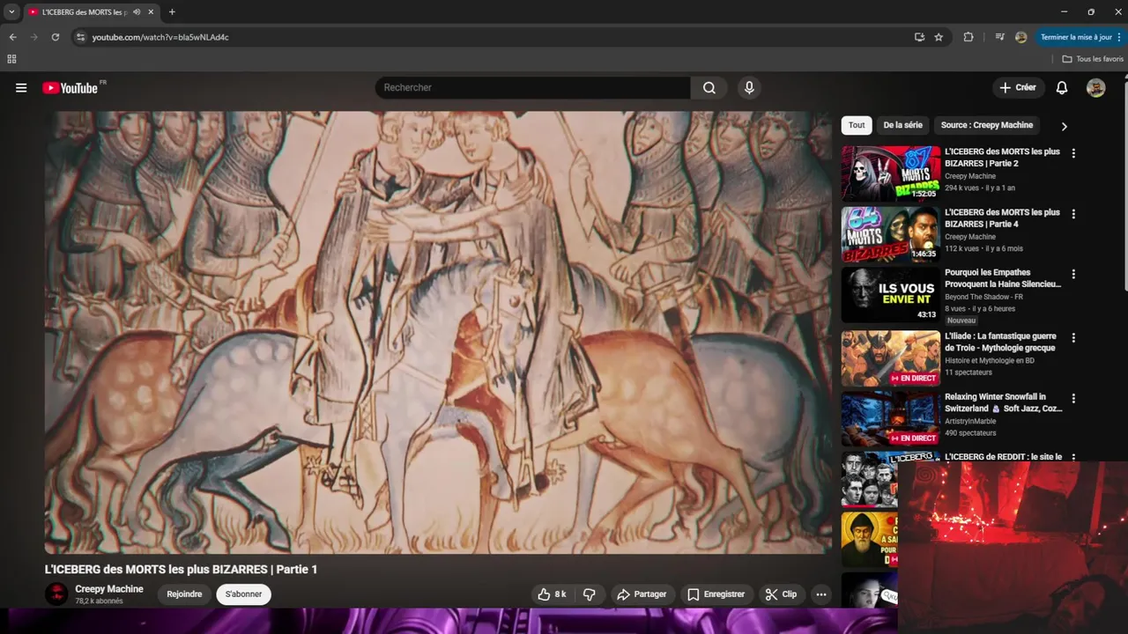This screenshot has height=634, width=1128.
Task: Open the Tous les favoris folder
Action: tap(1093, 59)
